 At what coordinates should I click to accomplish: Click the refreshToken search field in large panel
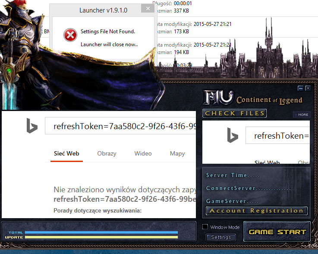pos(120,126)
